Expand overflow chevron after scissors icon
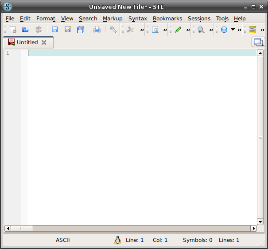This screenshot has height=249, width=268. (142, 30)
